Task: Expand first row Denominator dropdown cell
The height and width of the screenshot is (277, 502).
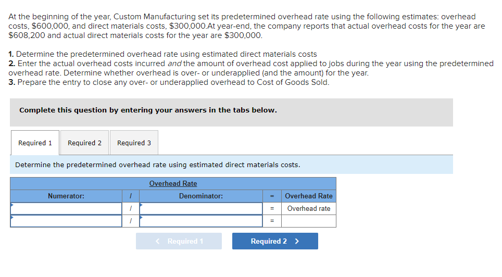Action: click(200, 208)
